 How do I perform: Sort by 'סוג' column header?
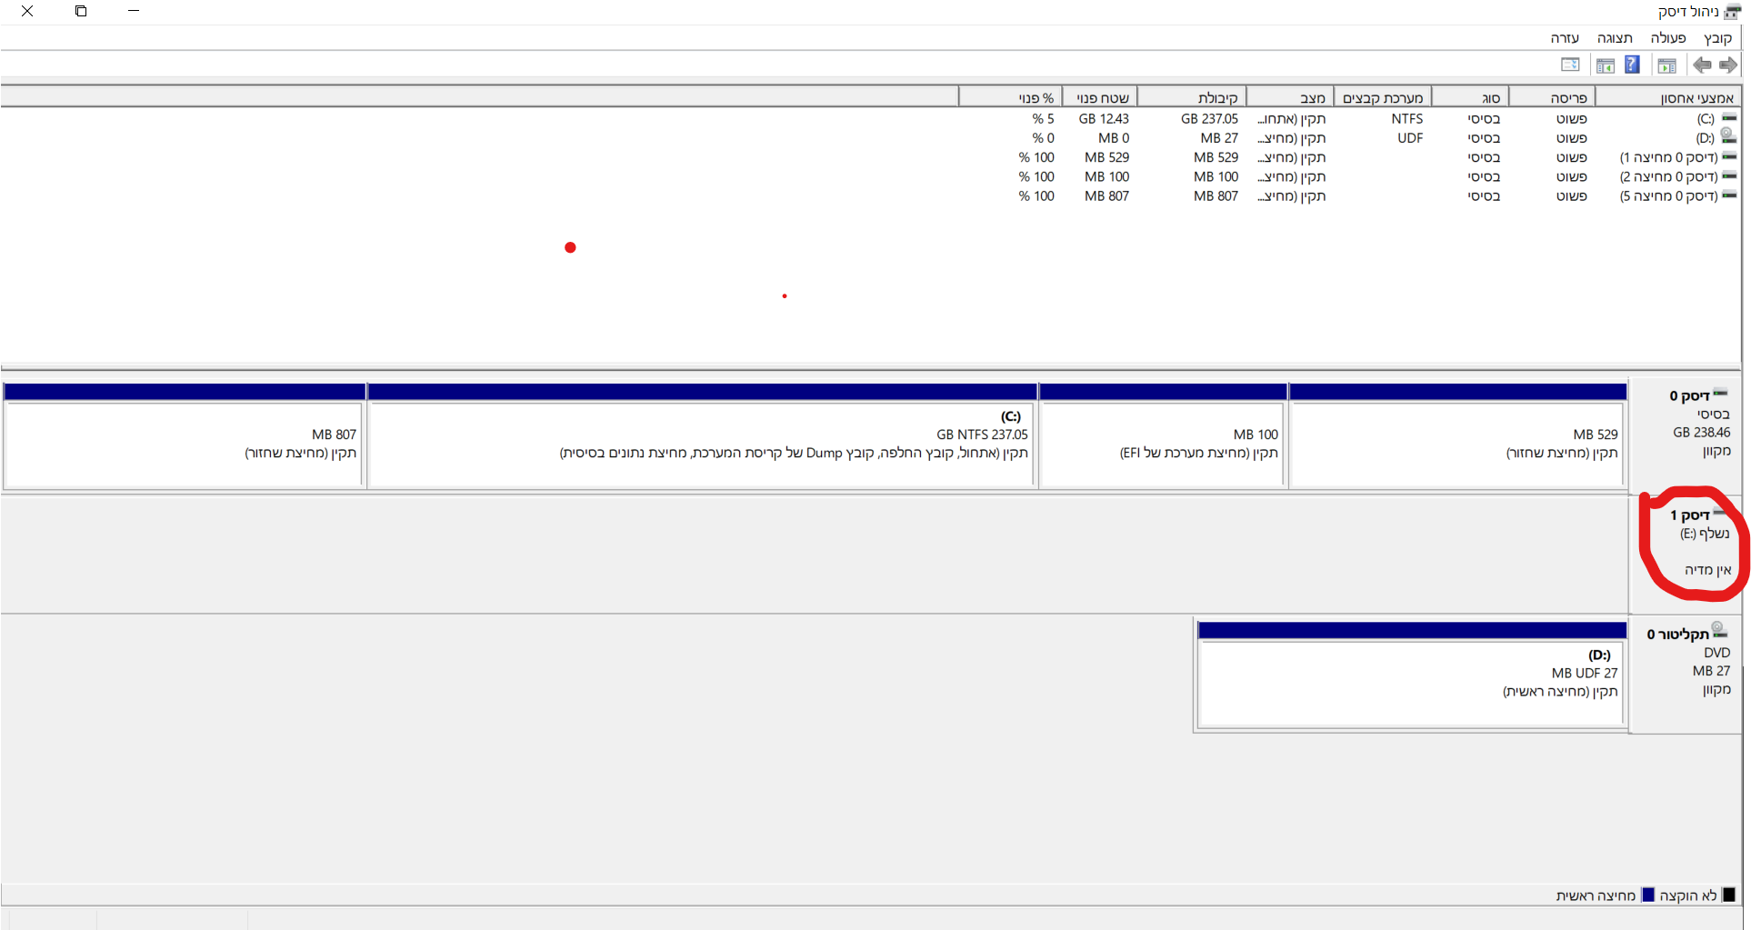pos(1470,97)
